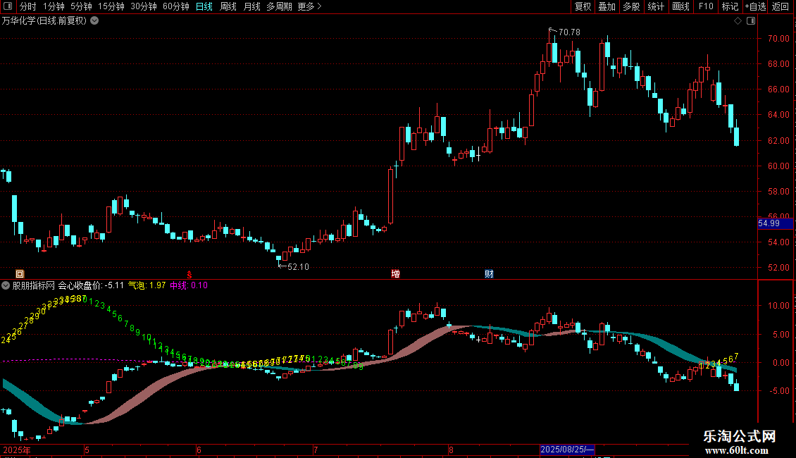Click the orange 回 marker icon
This screenshot has width=796, height=458.
tap(20, 273)
